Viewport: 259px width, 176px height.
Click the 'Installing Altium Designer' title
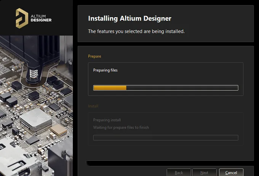(129, 18)
